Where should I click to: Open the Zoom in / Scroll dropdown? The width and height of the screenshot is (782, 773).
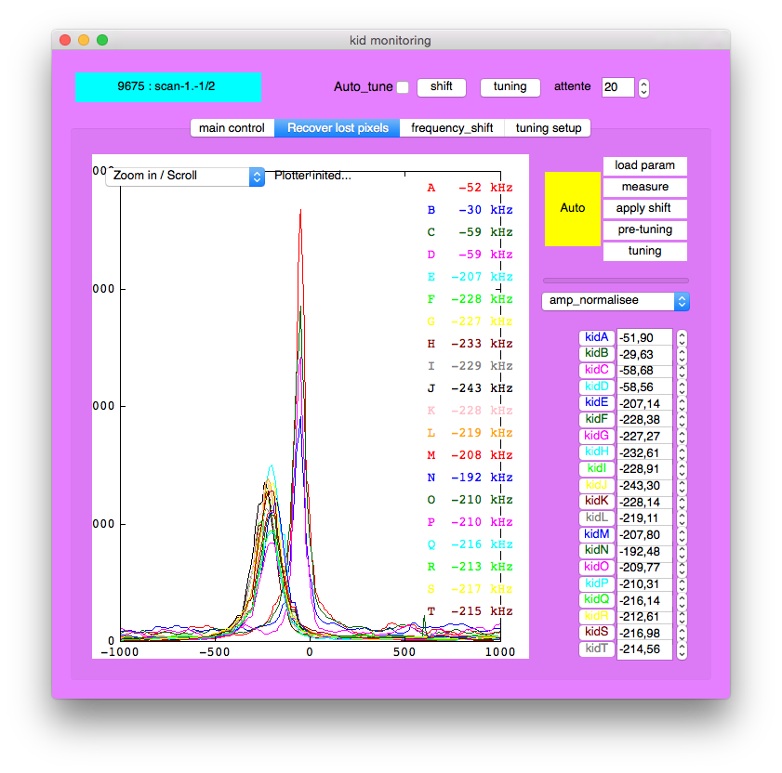pos(186,176)
